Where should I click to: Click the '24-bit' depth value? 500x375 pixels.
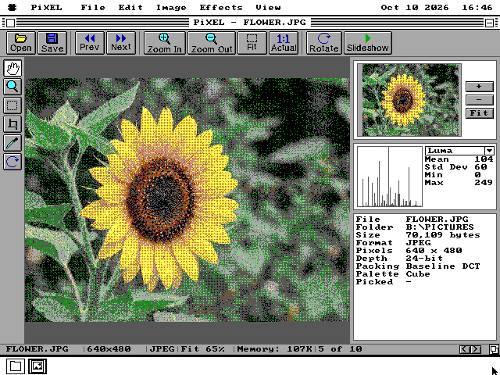(424, 259)
